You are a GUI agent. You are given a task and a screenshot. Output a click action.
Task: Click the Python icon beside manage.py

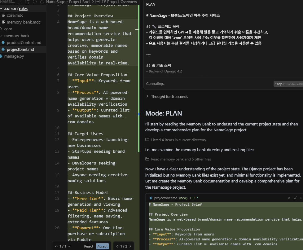[x=1, y=56]
